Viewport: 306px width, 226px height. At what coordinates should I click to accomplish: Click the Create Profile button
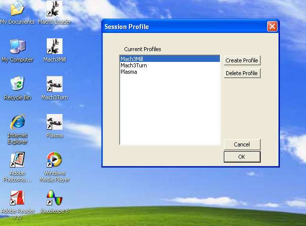coord(242,60)
